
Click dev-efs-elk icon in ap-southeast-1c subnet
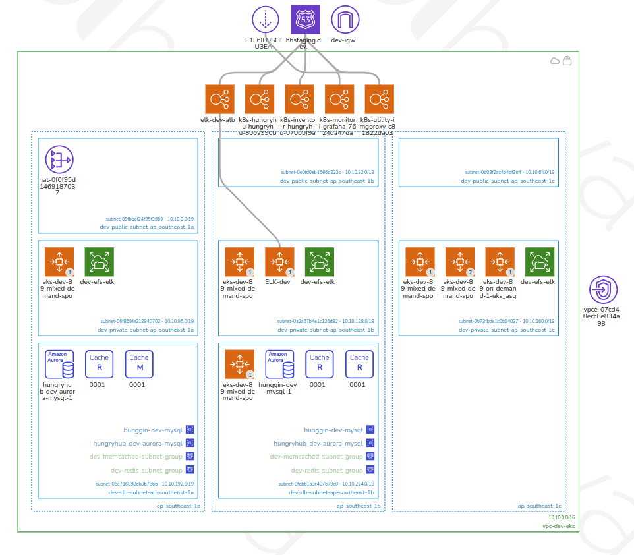(540, 262)
